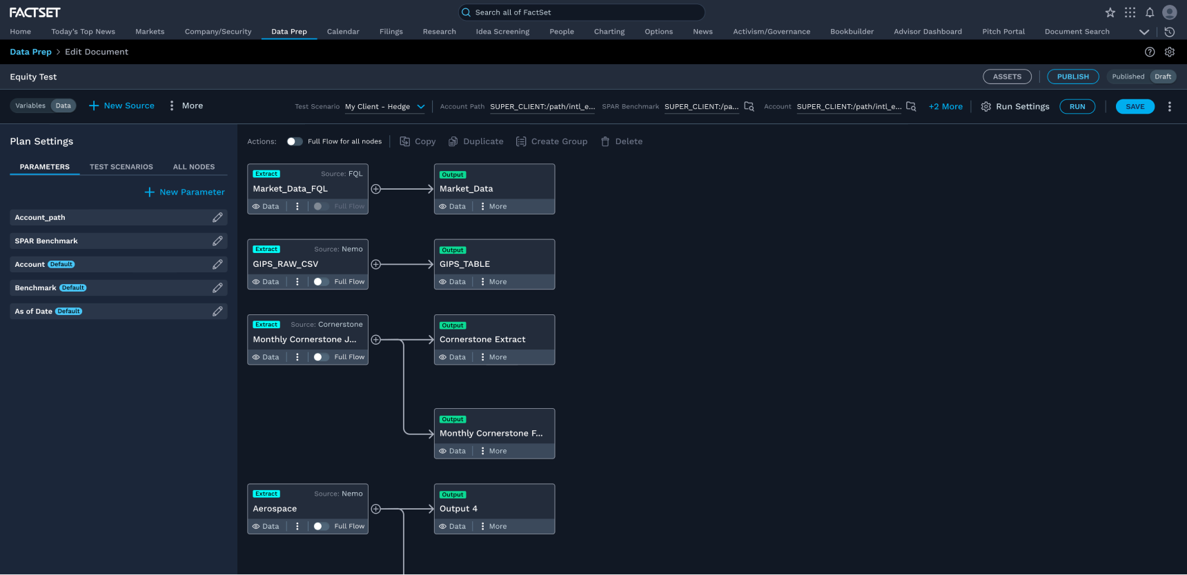The width and height of the screenshot is (1187, 575).
Task: Click the favorites star icon
Action: 1110,12
